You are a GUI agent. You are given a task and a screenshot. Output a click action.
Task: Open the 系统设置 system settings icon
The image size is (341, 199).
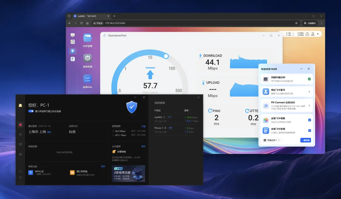point(87,58)
